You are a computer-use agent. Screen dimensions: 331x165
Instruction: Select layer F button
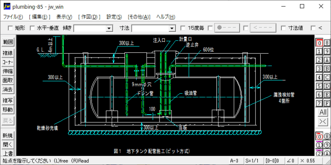click(x=327, y=103)
